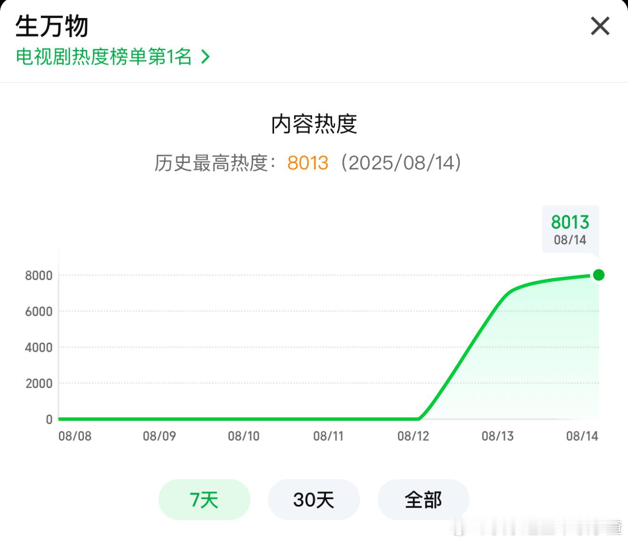Switch to the 全部 range tab

(423, 500)
